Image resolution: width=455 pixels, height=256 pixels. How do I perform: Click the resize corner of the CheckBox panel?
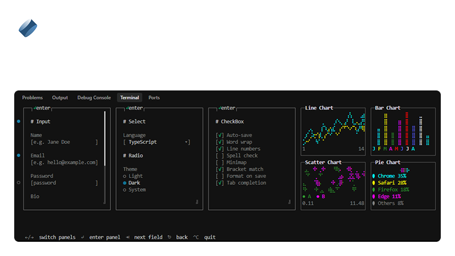click(x=289, y=201)
